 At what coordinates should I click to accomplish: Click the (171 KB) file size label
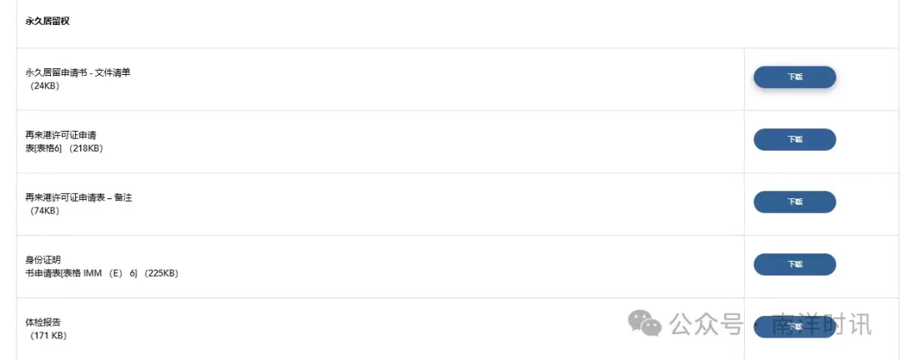pos(48,336)
